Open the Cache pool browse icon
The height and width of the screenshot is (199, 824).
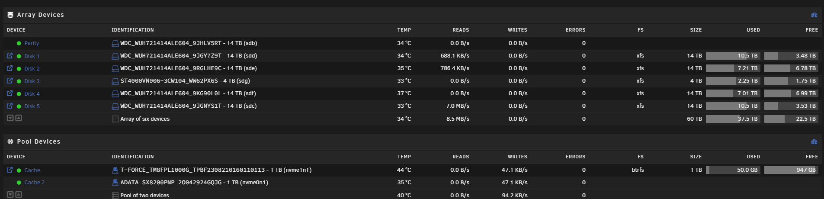pos(10,170)
